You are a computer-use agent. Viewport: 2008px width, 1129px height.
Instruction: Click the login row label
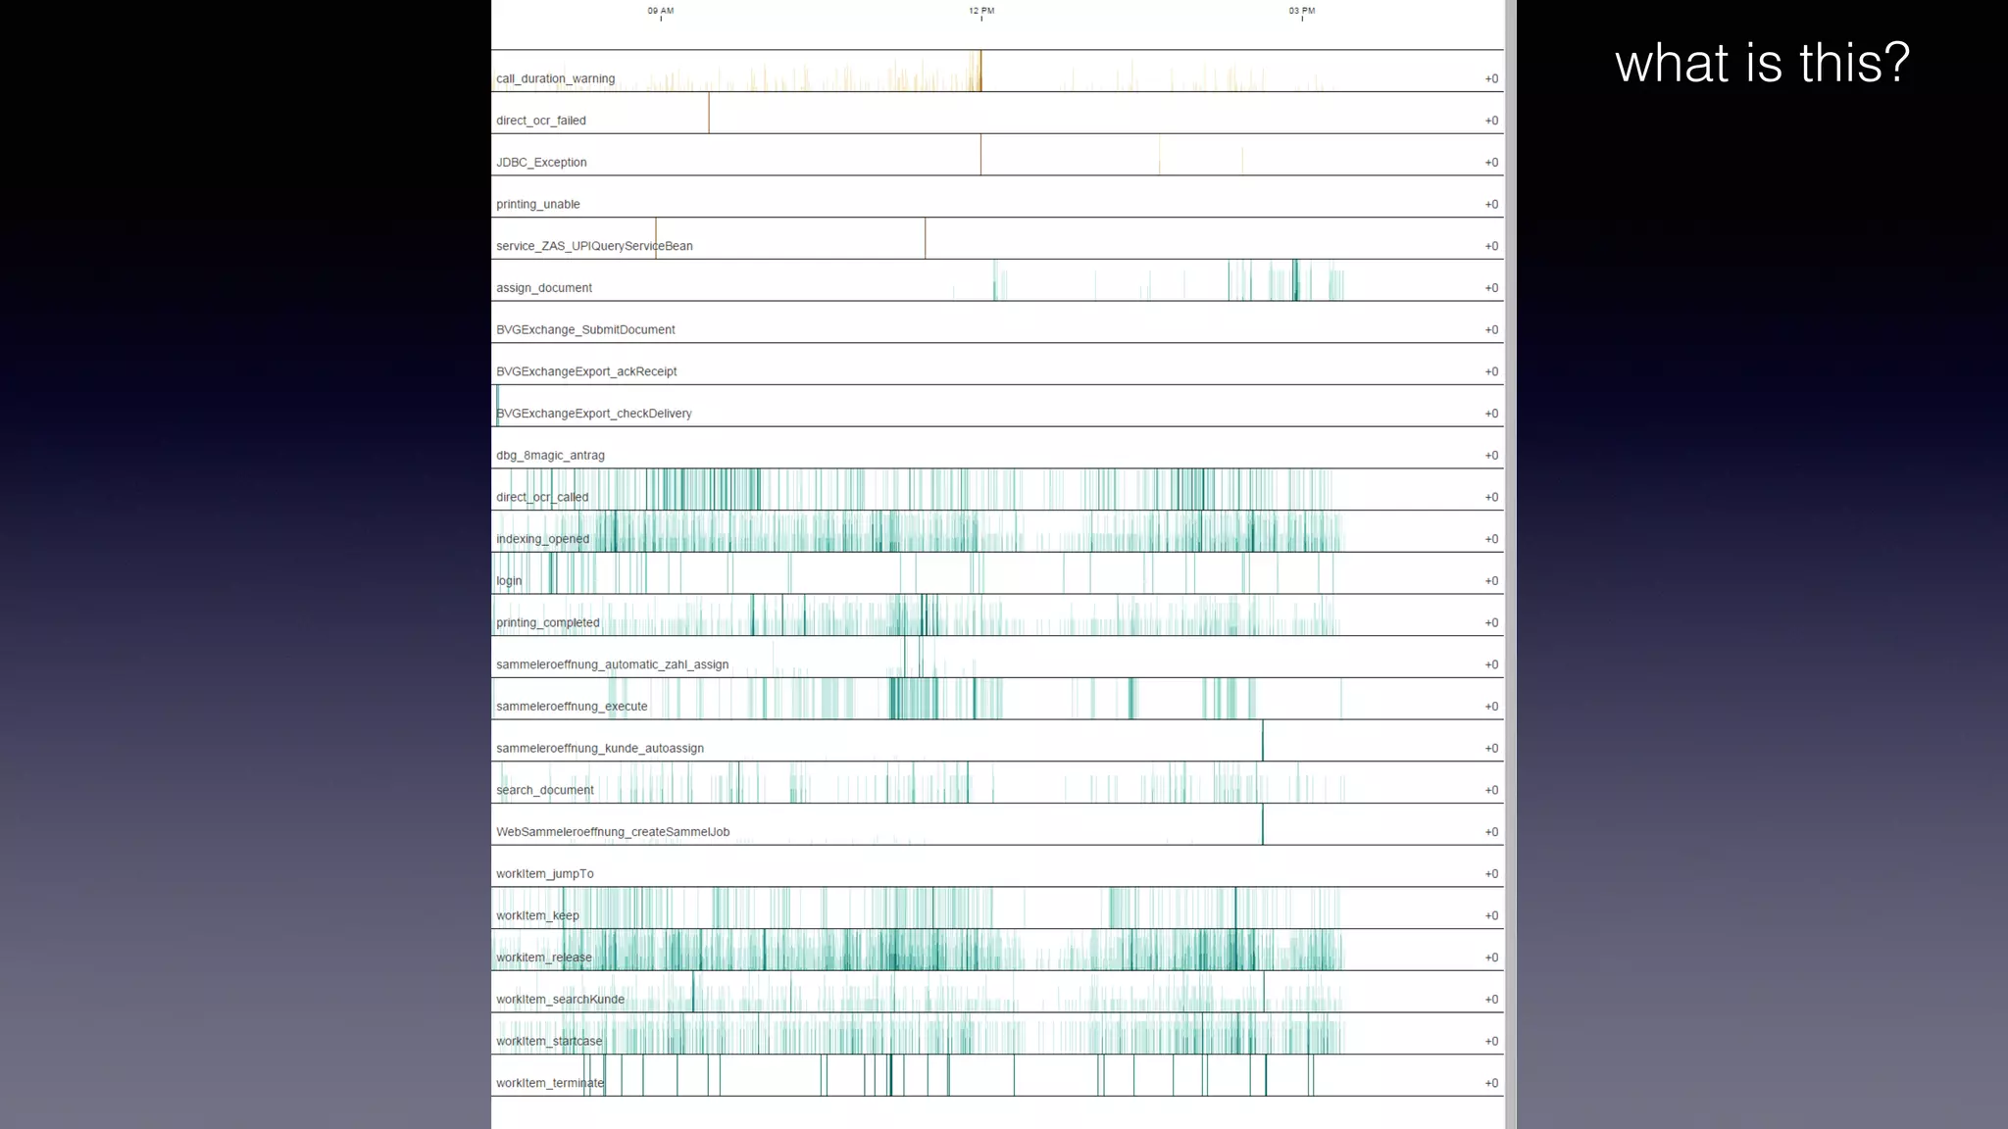[509, 580]
